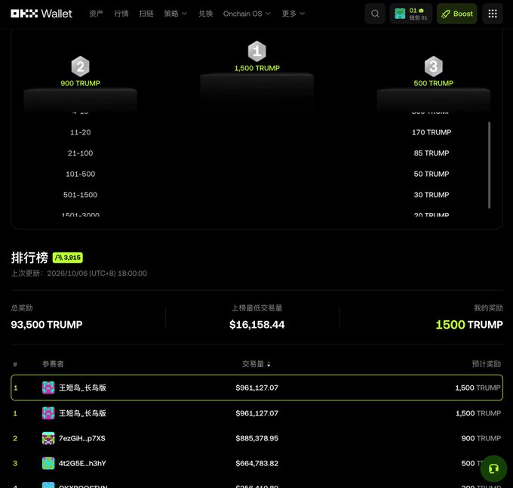Expand the 更多 dropdown menu
Image resolution: width=513 pixels, height=488 pixels.
tap(293, 14)
